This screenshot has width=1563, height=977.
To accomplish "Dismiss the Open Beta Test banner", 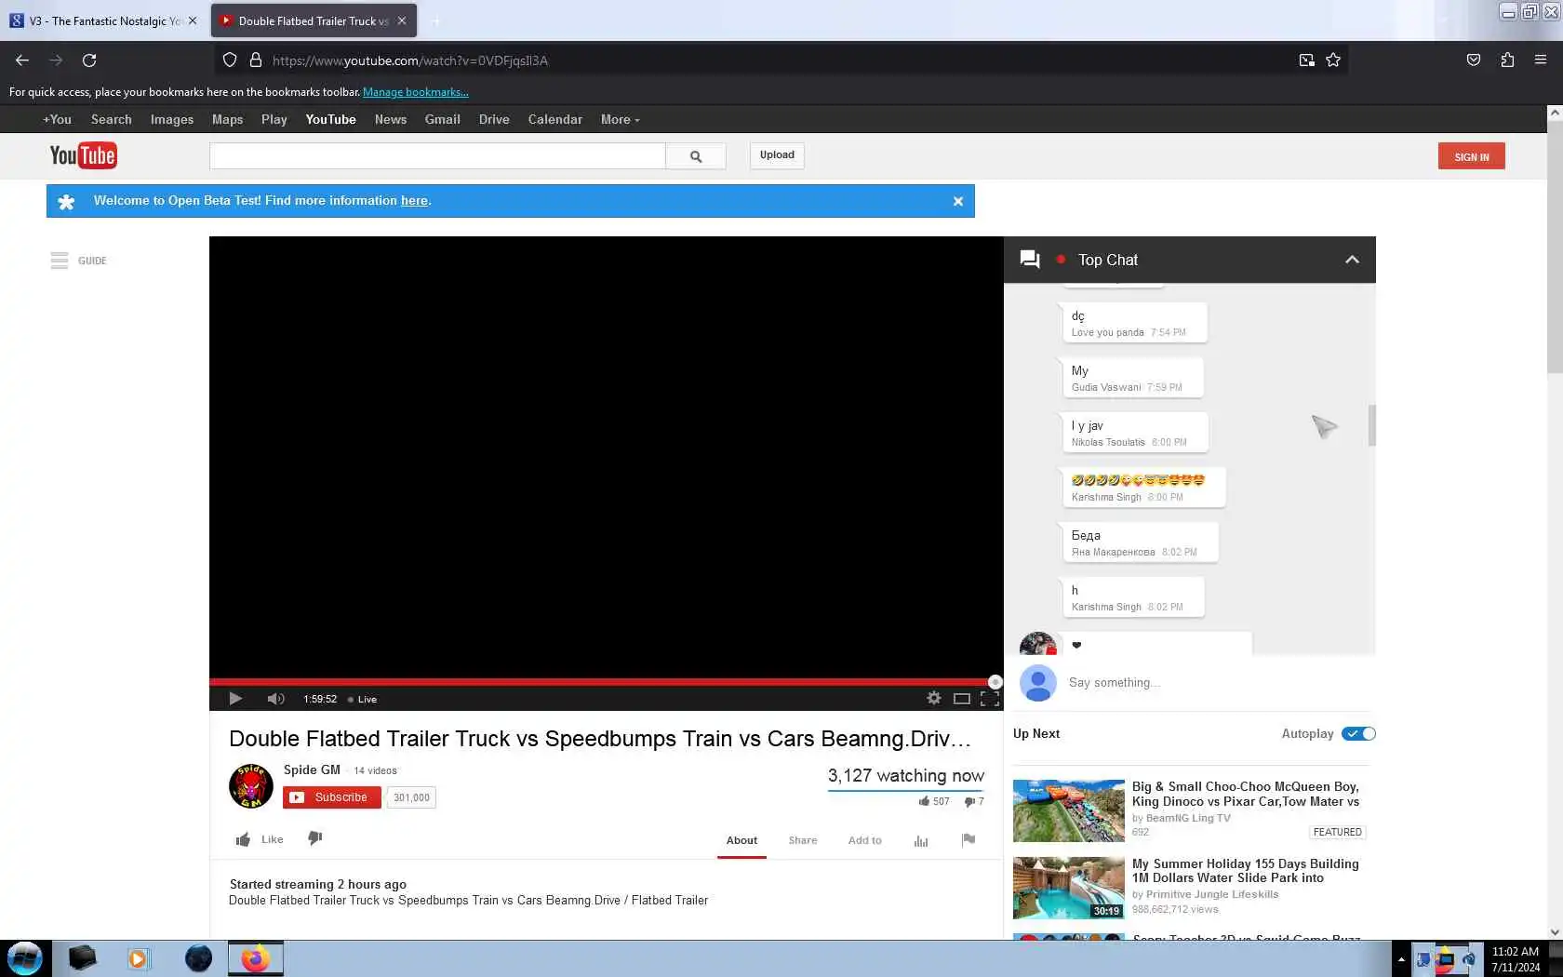I will (957, 201).
